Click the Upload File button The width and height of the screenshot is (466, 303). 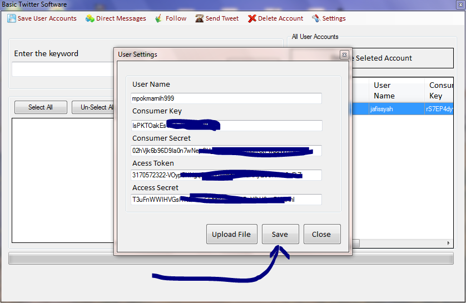232,234
